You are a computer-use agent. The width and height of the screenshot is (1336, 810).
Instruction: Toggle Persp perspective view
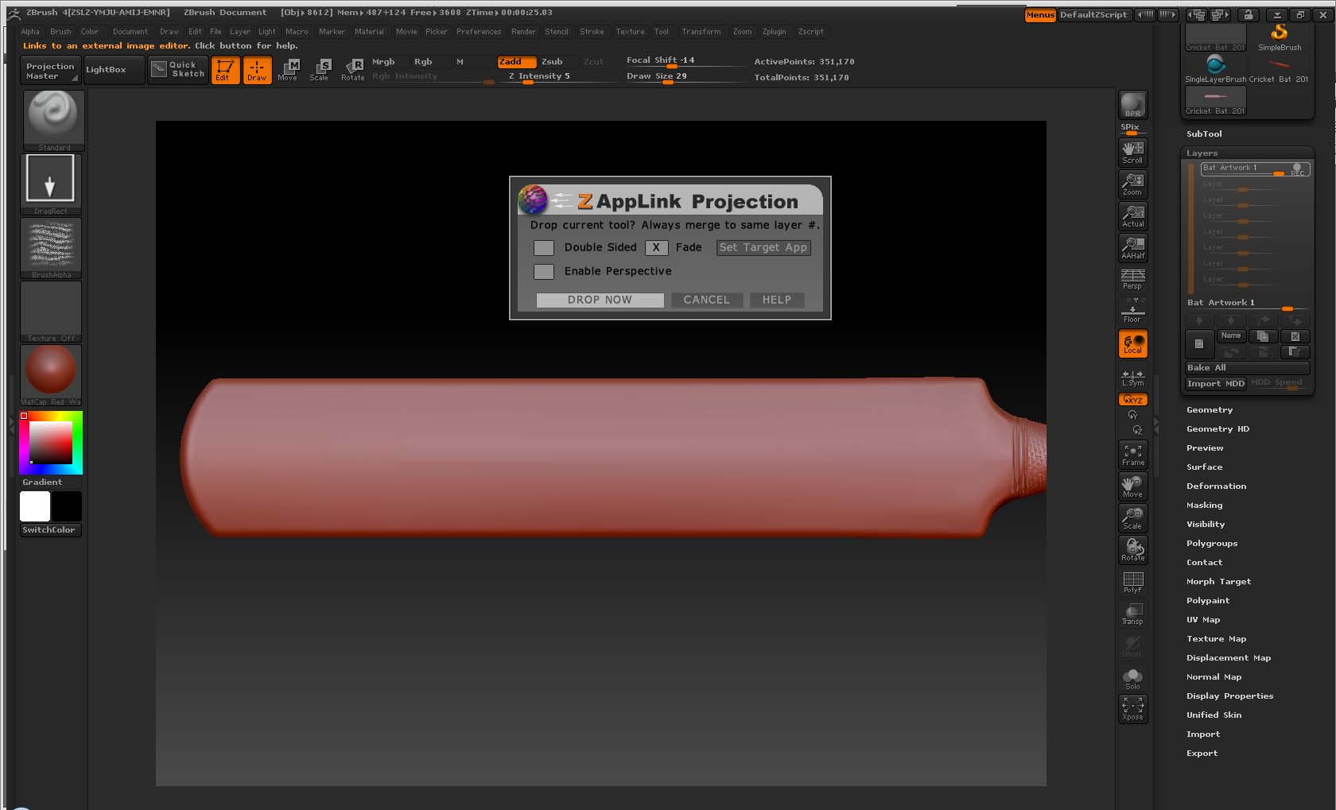click(x=1132, y=278)
